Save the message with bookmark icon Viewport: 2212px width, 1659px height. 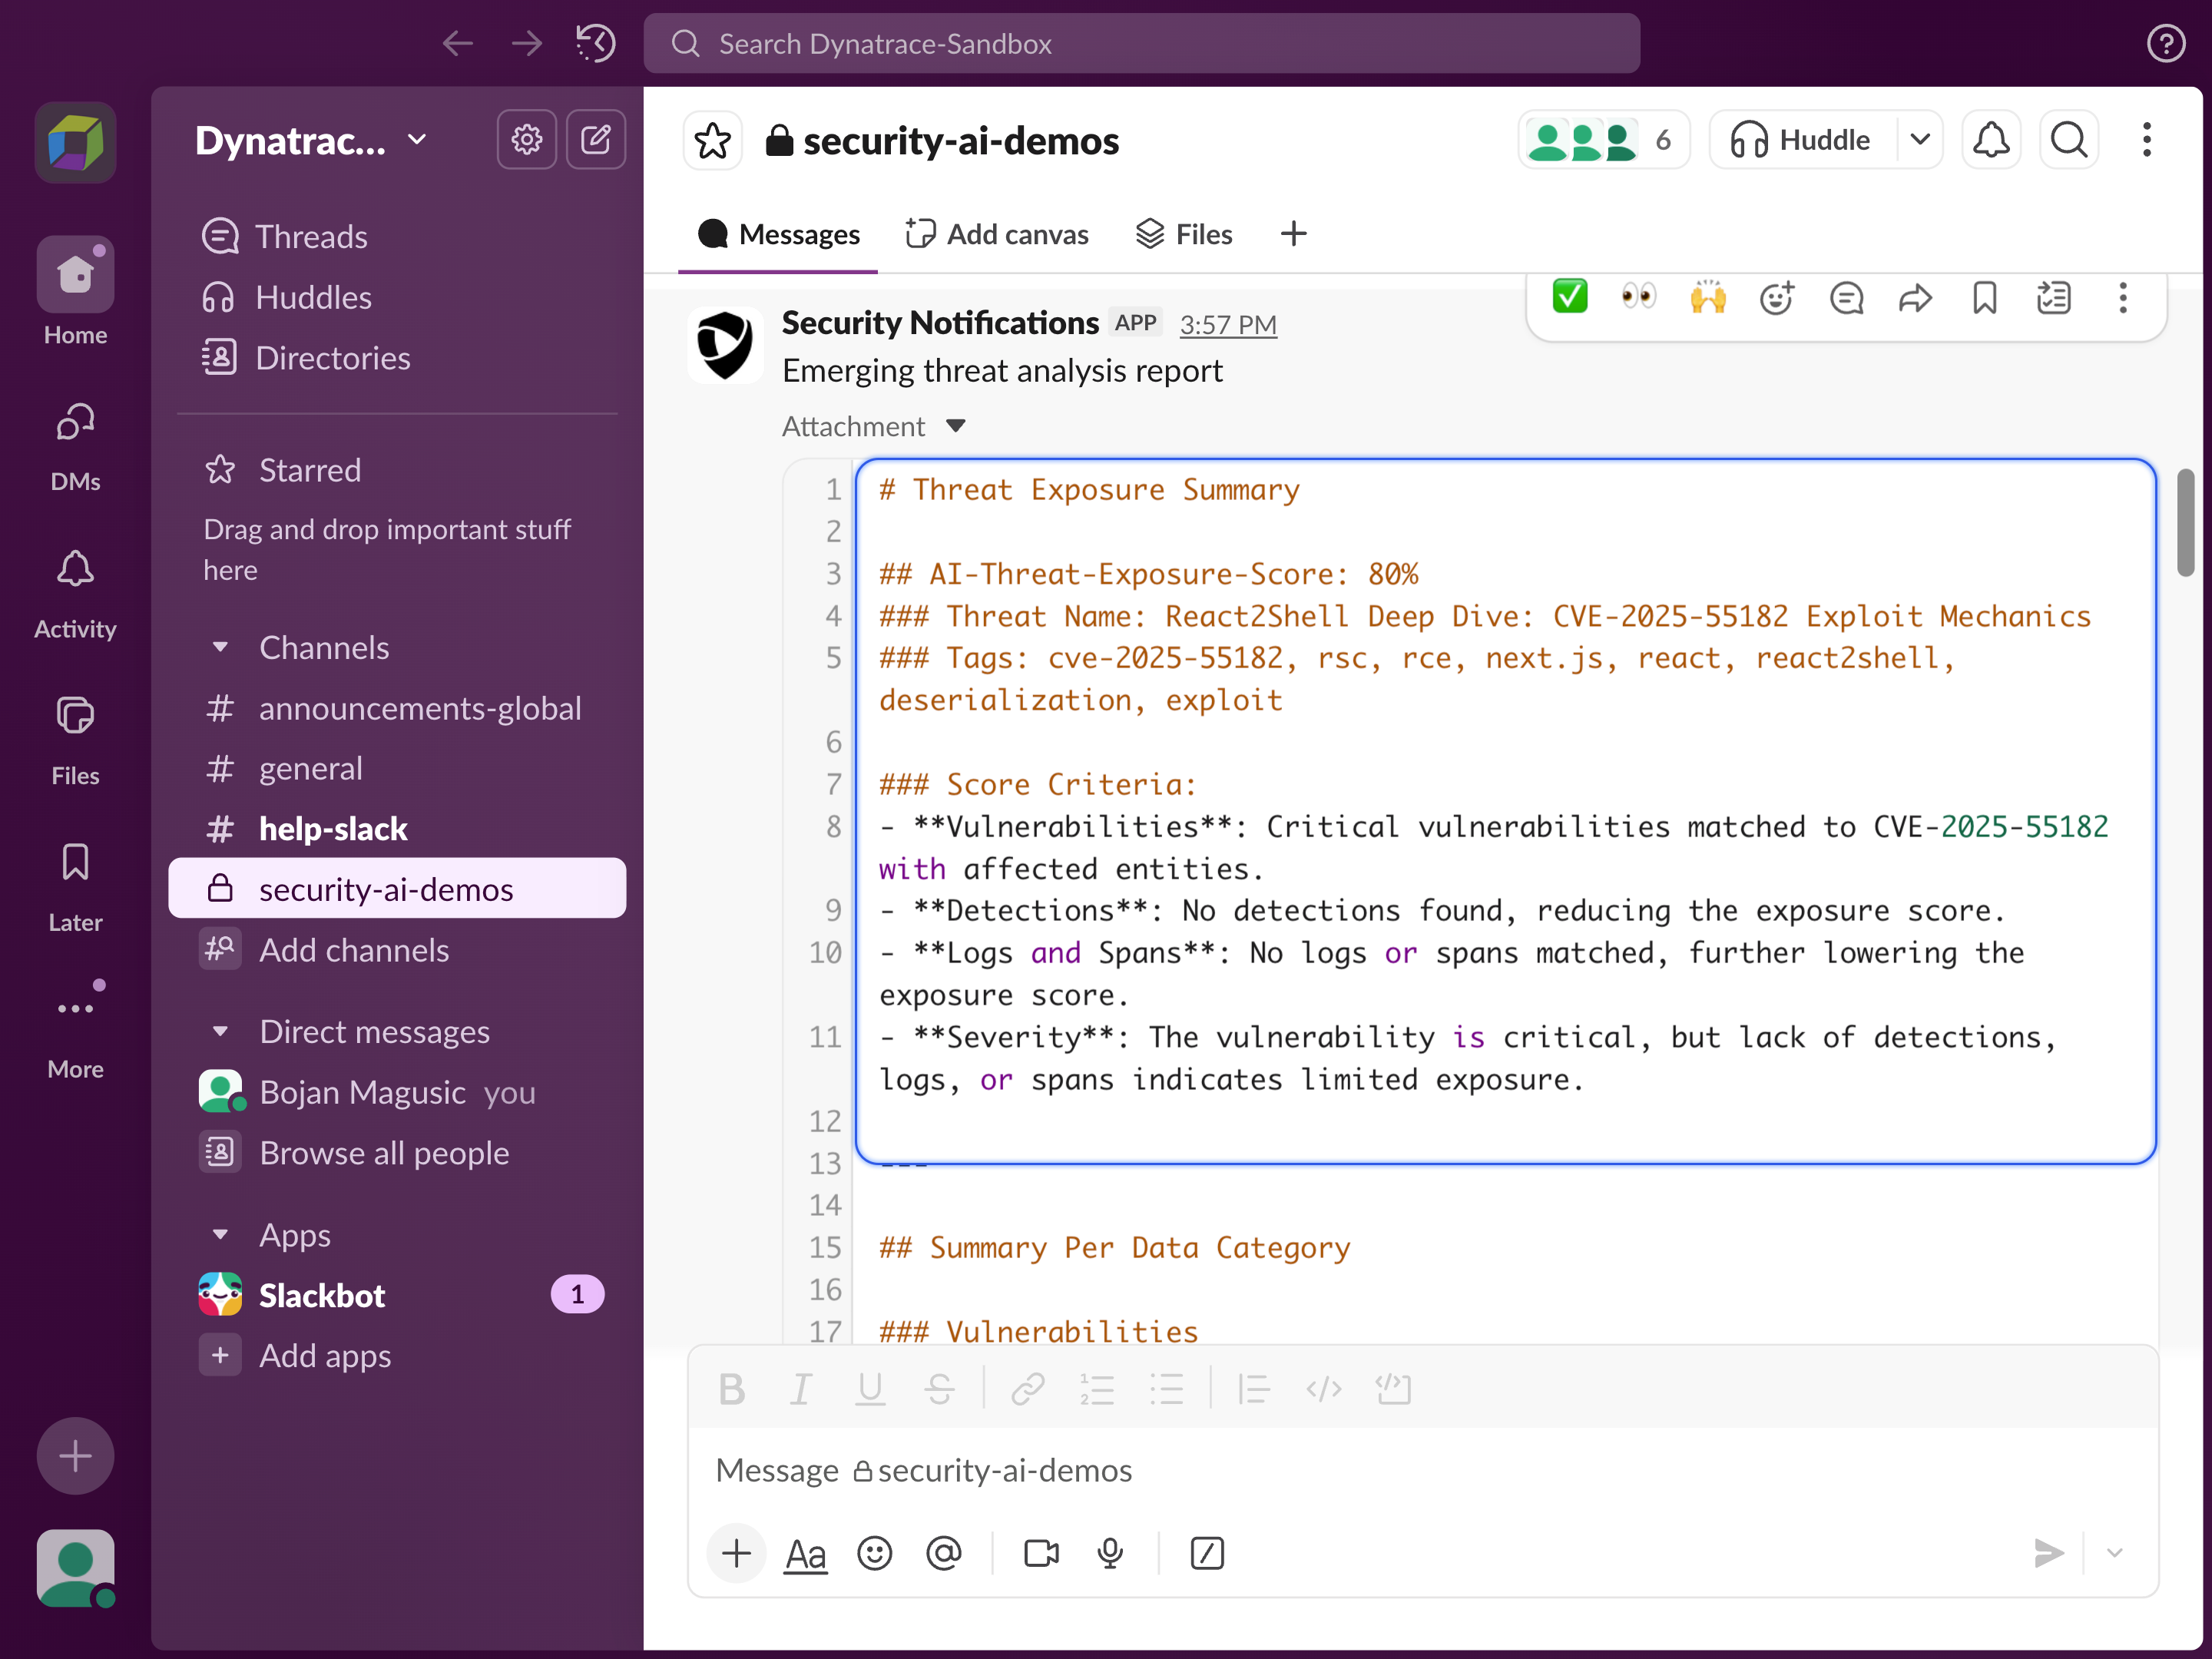[x=1984, y=298]
